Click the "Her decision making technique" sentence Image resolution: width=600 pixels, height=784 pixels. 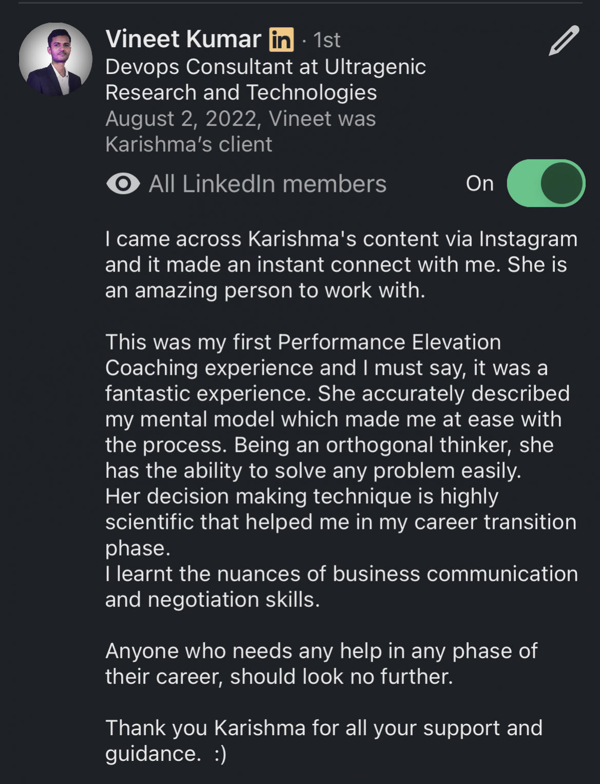pyautogui.click(x=302, y=496)
